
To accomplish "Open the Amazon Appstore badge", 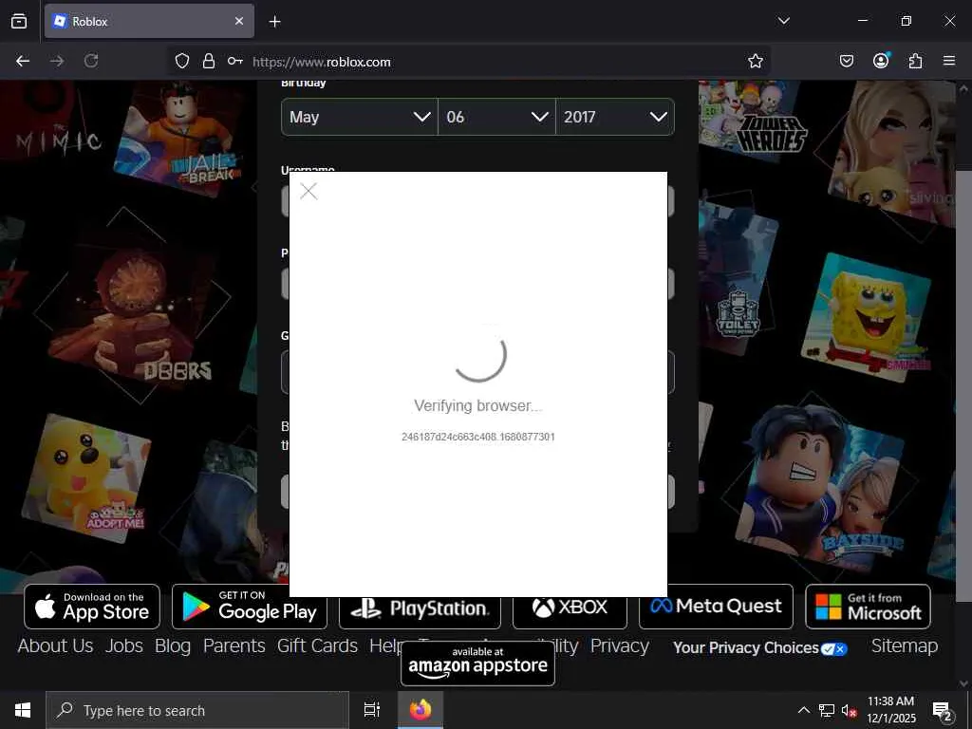I will coord(478,664).
